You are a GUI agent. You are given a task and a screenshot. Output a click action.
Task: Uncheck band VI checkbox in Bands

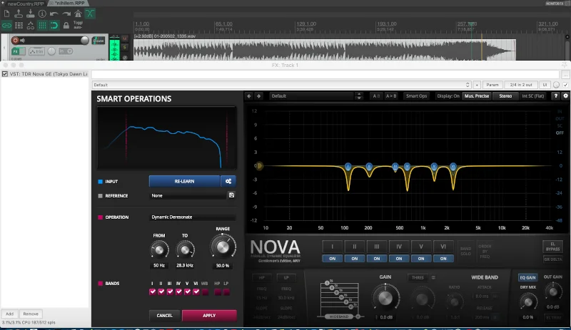coord(196,292)
